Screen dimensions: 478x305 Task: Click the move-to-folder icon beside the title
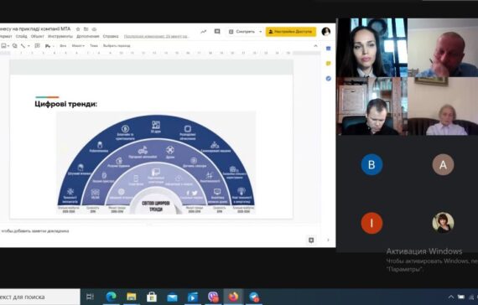pyautogui.click(x=86, y=29)
